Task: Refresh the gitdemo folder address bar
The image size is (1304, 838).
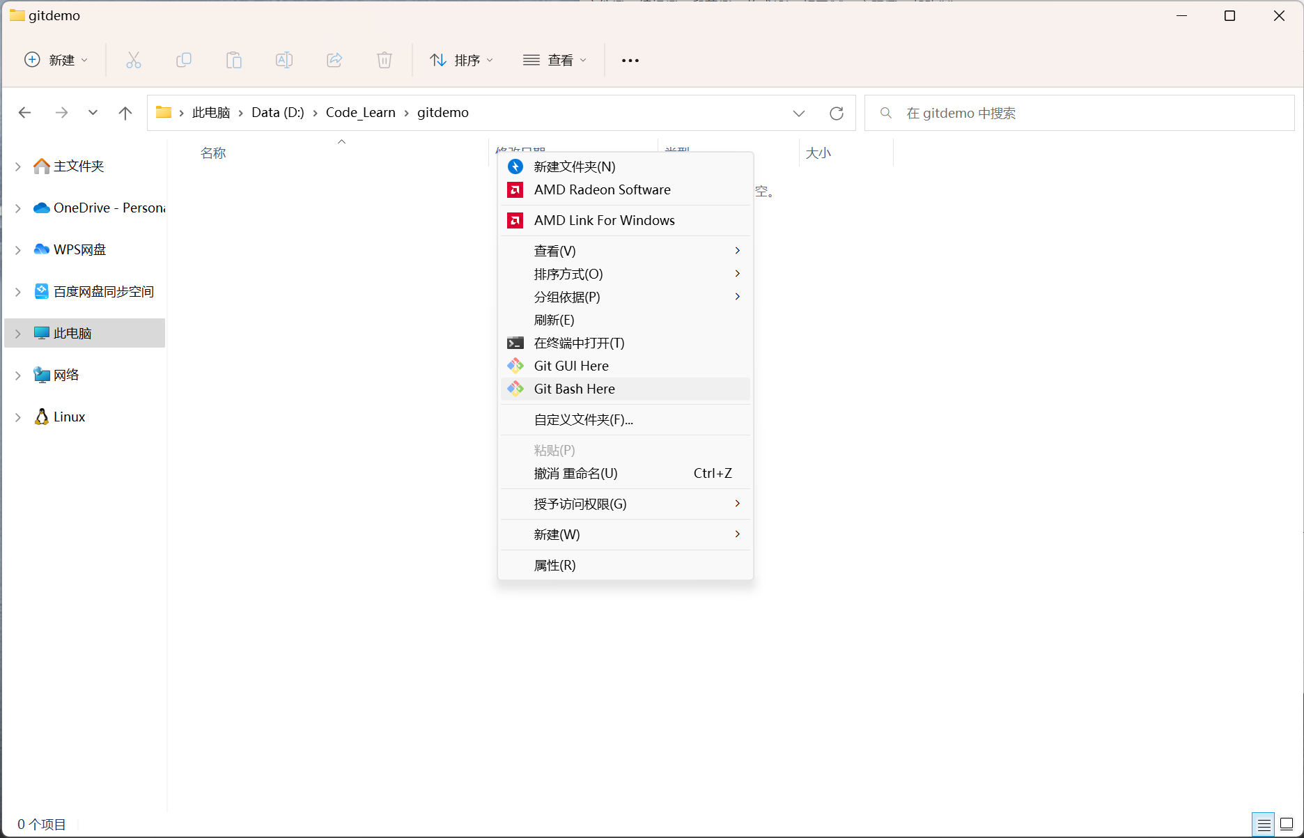Action: pyautogui.click(x=837, y=113)
